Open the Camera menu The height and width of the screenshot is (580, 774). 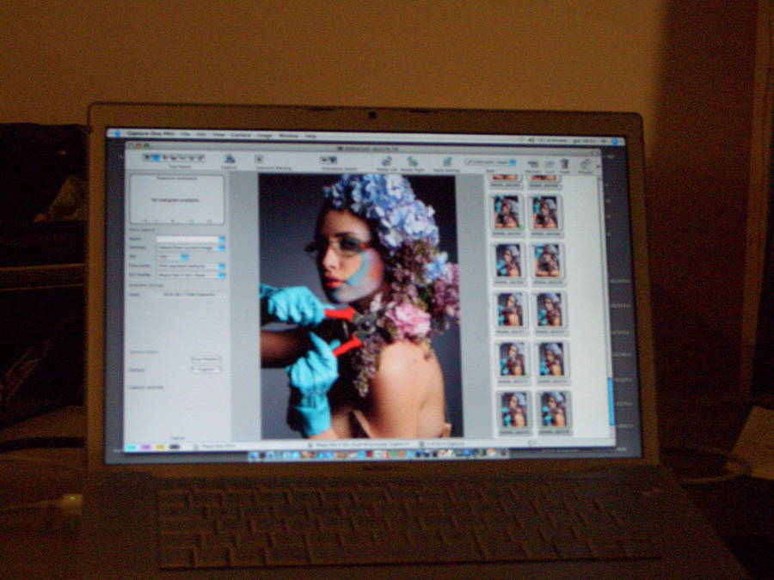(241, 135)
